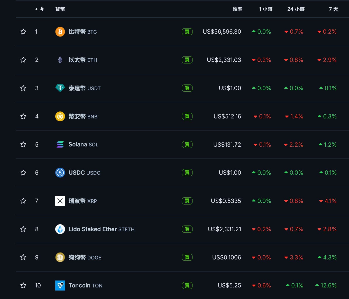349x299 pixels.
Task: Click the 2.2% 24-hour change for SOL
Action: [x=293, y=145]
